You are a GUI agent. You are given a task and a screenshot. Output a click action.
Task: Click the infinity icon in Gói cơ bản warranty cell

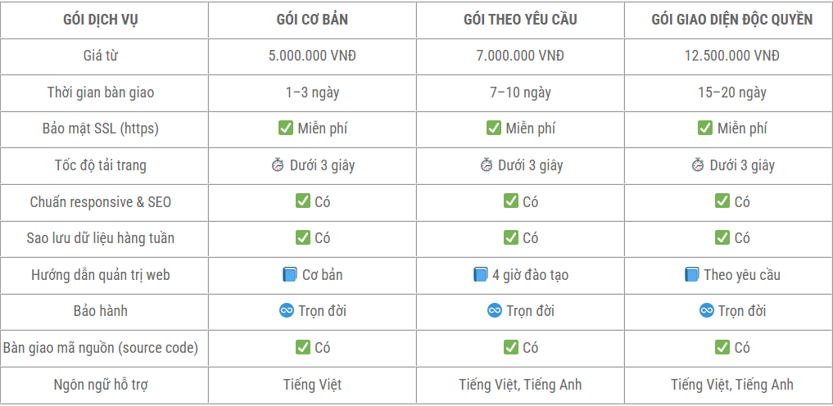point(287,310)
